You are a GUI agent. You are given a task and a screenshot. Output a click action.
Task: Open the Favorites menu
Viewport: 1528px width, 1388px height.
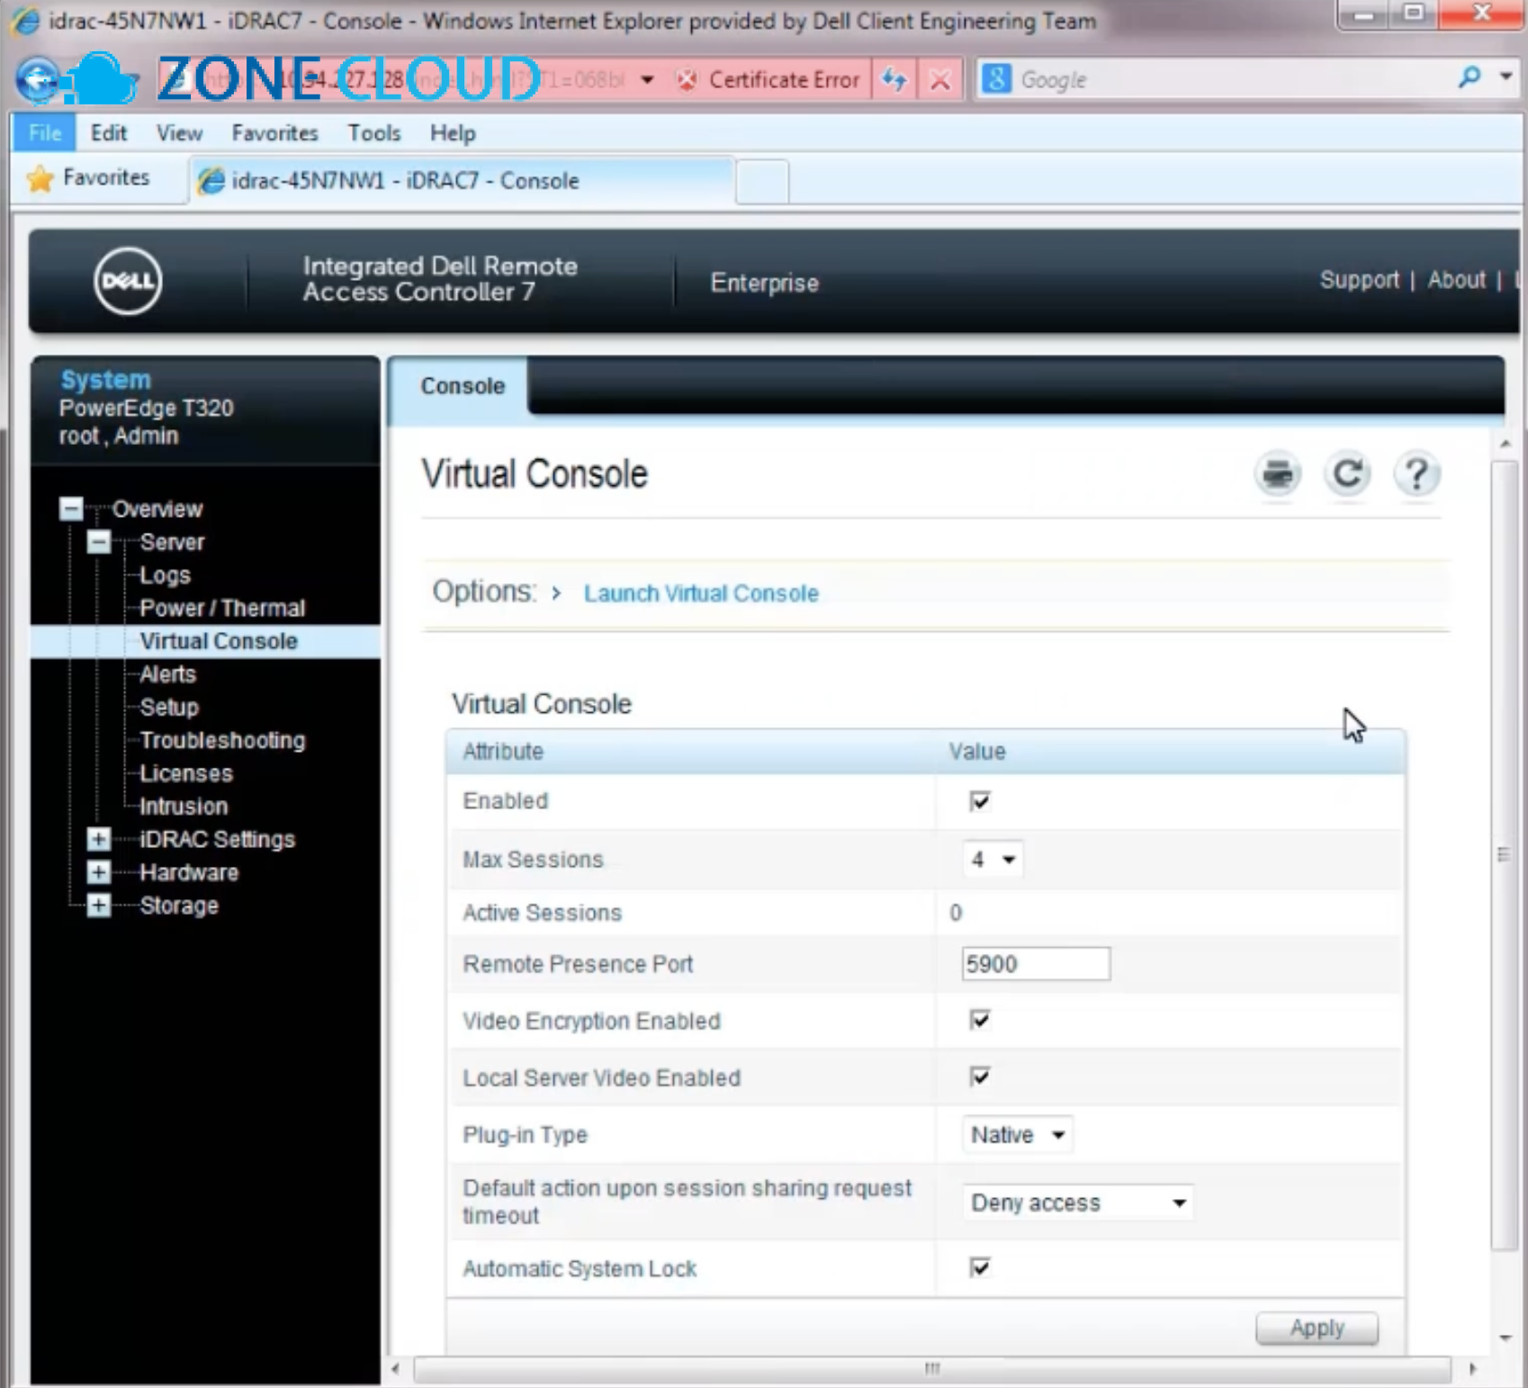click(274, 133)
